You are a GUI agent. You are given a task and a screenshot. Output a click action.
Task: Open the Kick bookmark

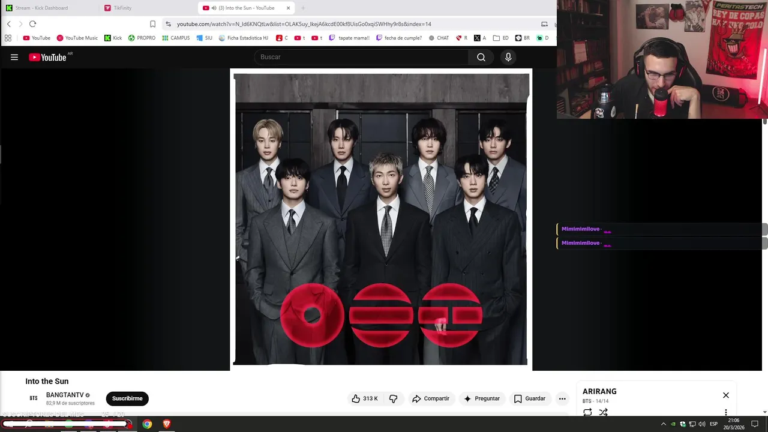click(113, 38)
